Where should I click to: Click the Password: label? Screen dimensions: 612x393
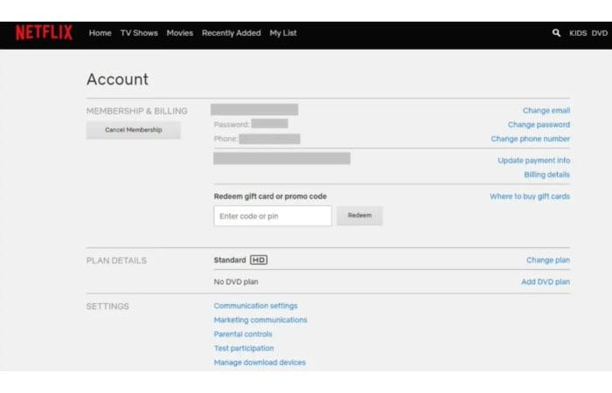coord(232,125)
